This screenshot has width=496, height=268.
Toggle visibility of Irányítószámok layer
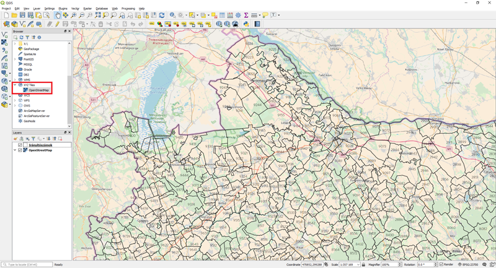coord(20,145)
